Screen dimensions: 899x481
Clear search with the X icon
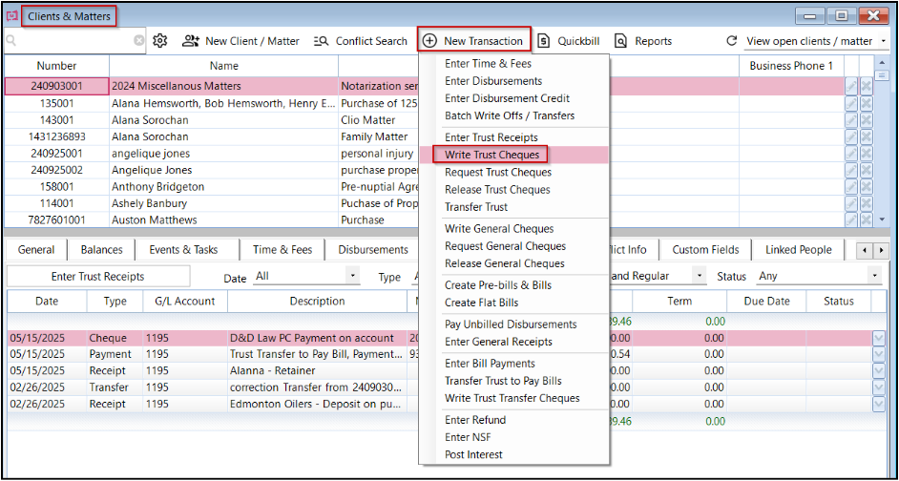(x=139, y=41)
